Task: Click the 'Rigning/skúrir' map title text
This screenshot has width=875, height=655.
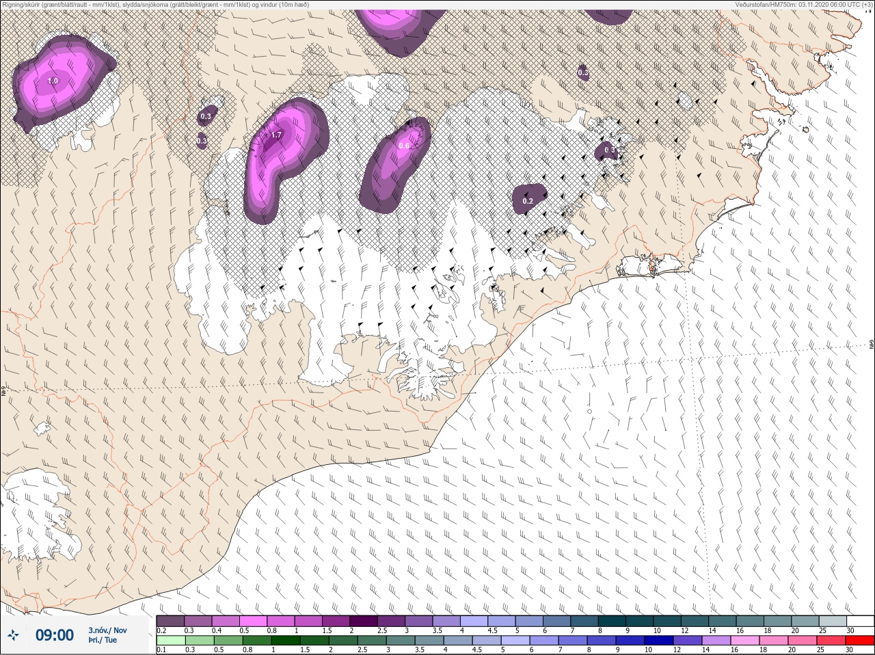Action: pyautogui.click(x=154, y=5)
